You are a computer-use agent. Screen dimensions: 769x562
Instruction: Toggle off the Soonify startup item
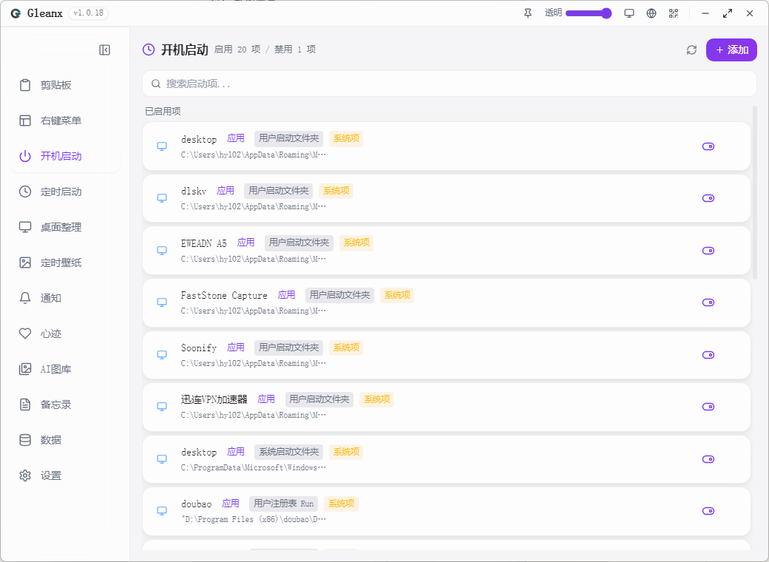(x=708, y=355)
